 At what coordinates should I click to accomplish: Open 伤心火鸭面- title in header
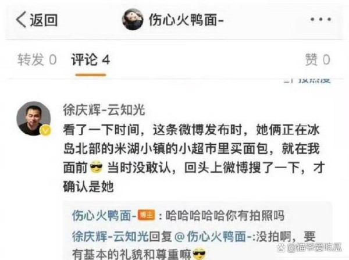click(x=186, y=20)
